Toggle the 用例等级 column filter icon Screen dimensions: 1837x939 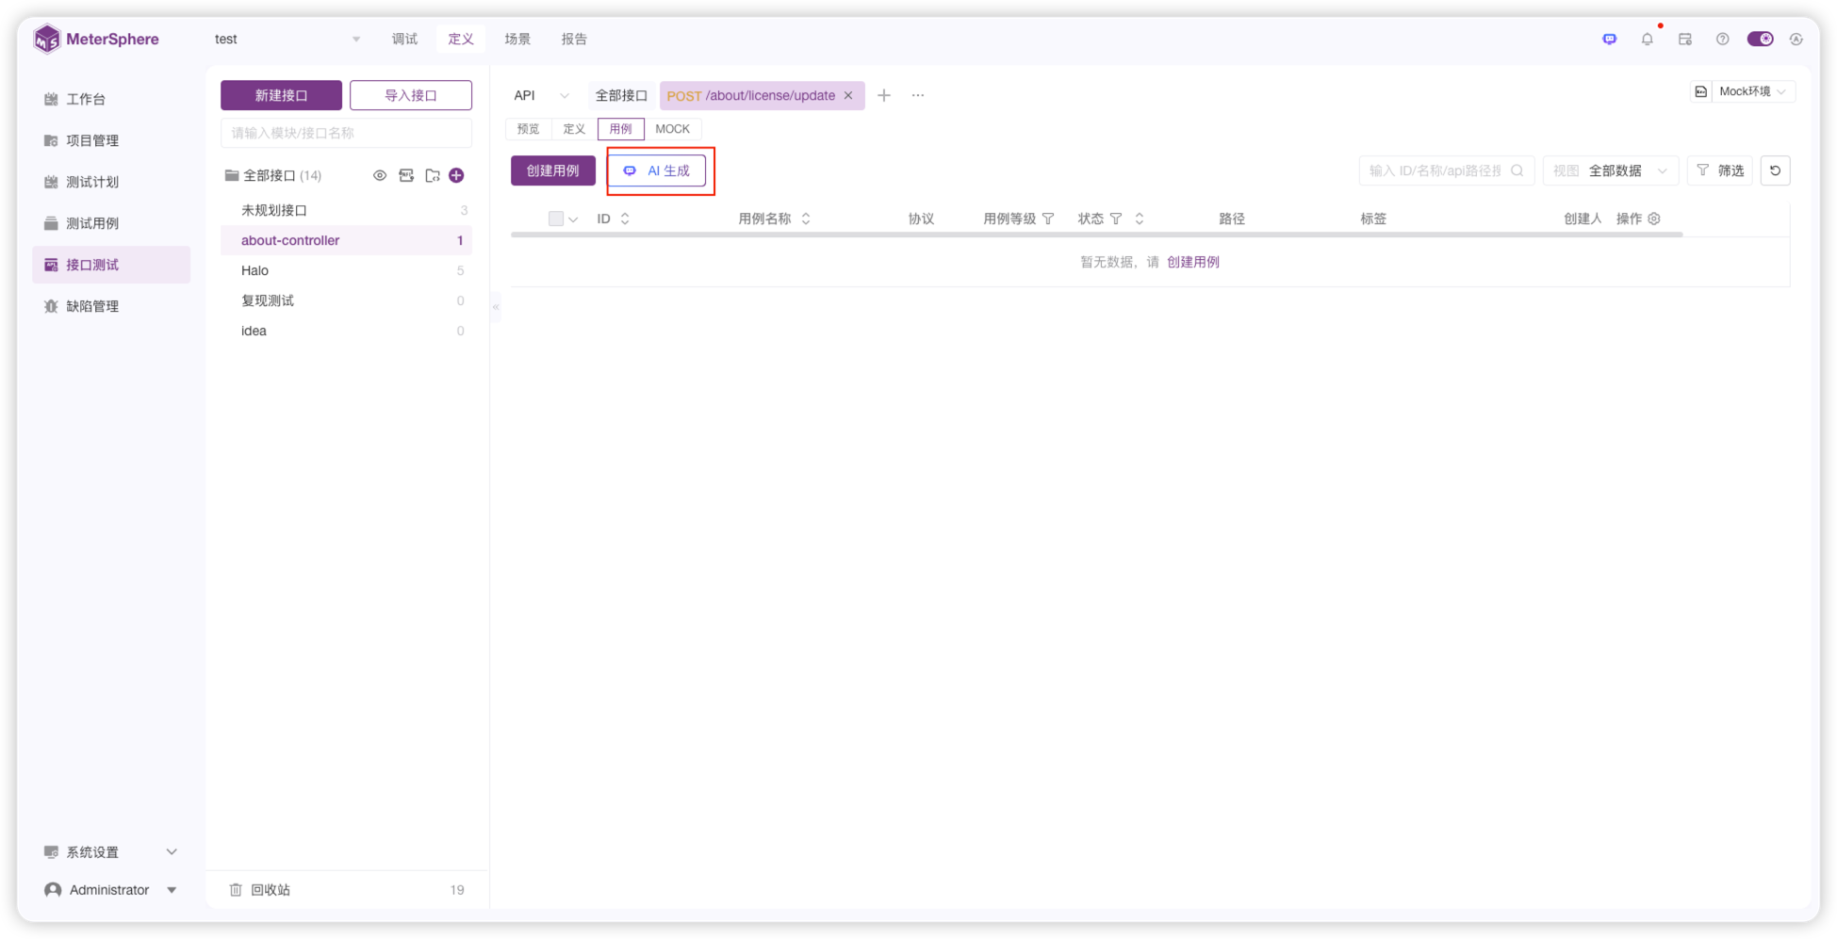[x=1048, y=219]
